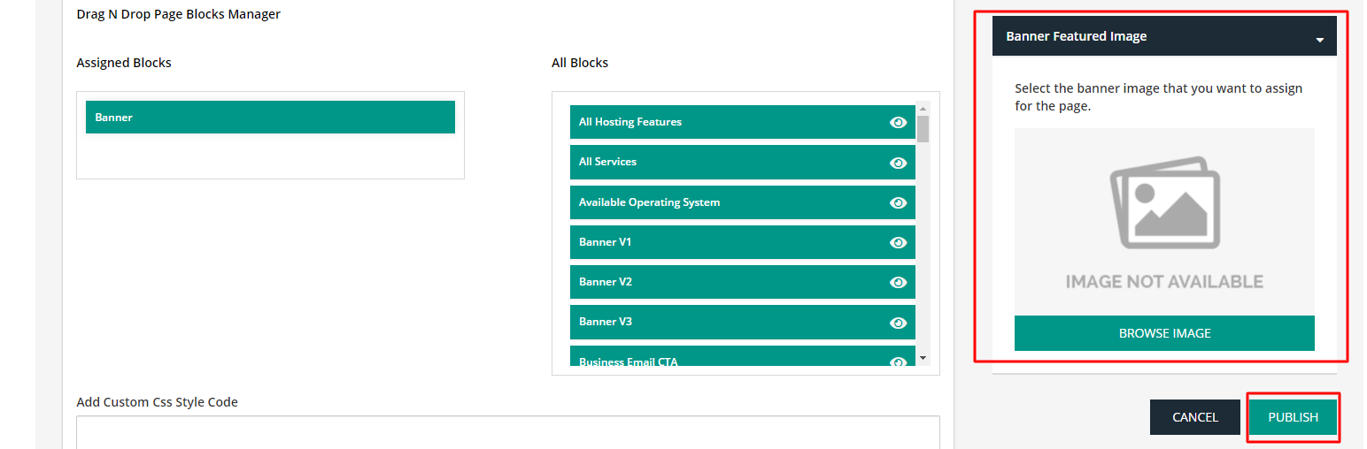Click the Browse Image button
The width and height of the screenshot is (1367, 449).
click(1164, 333)
